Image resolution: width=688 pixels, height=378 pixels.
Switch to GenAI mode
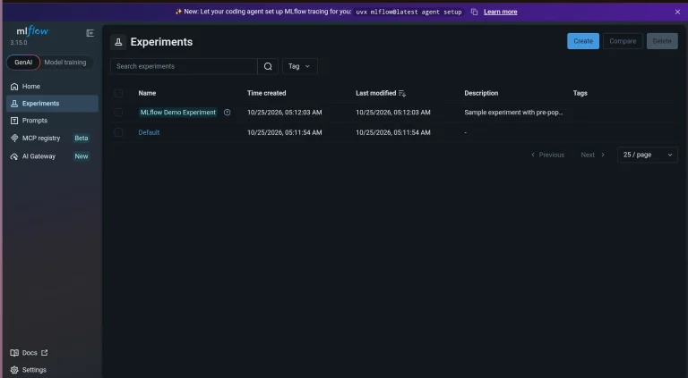click(23, 63)
